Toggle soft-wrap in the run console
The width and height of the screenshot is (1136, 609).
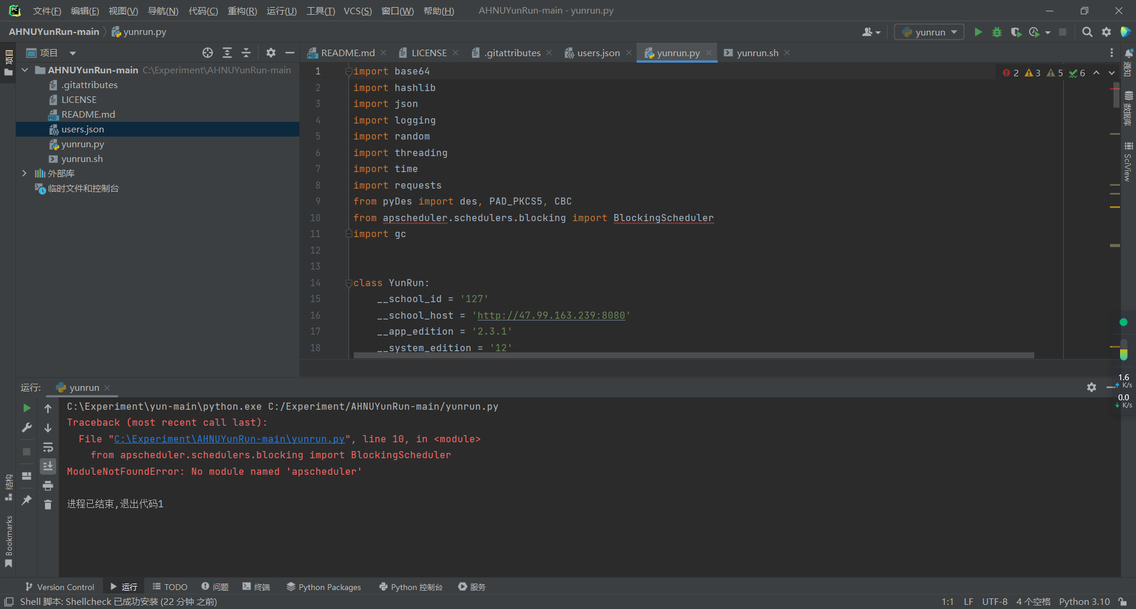49,448
